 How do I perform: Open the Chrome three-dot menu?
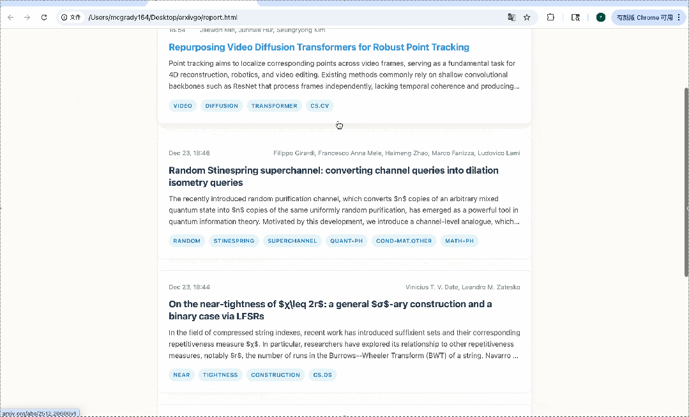679,17
